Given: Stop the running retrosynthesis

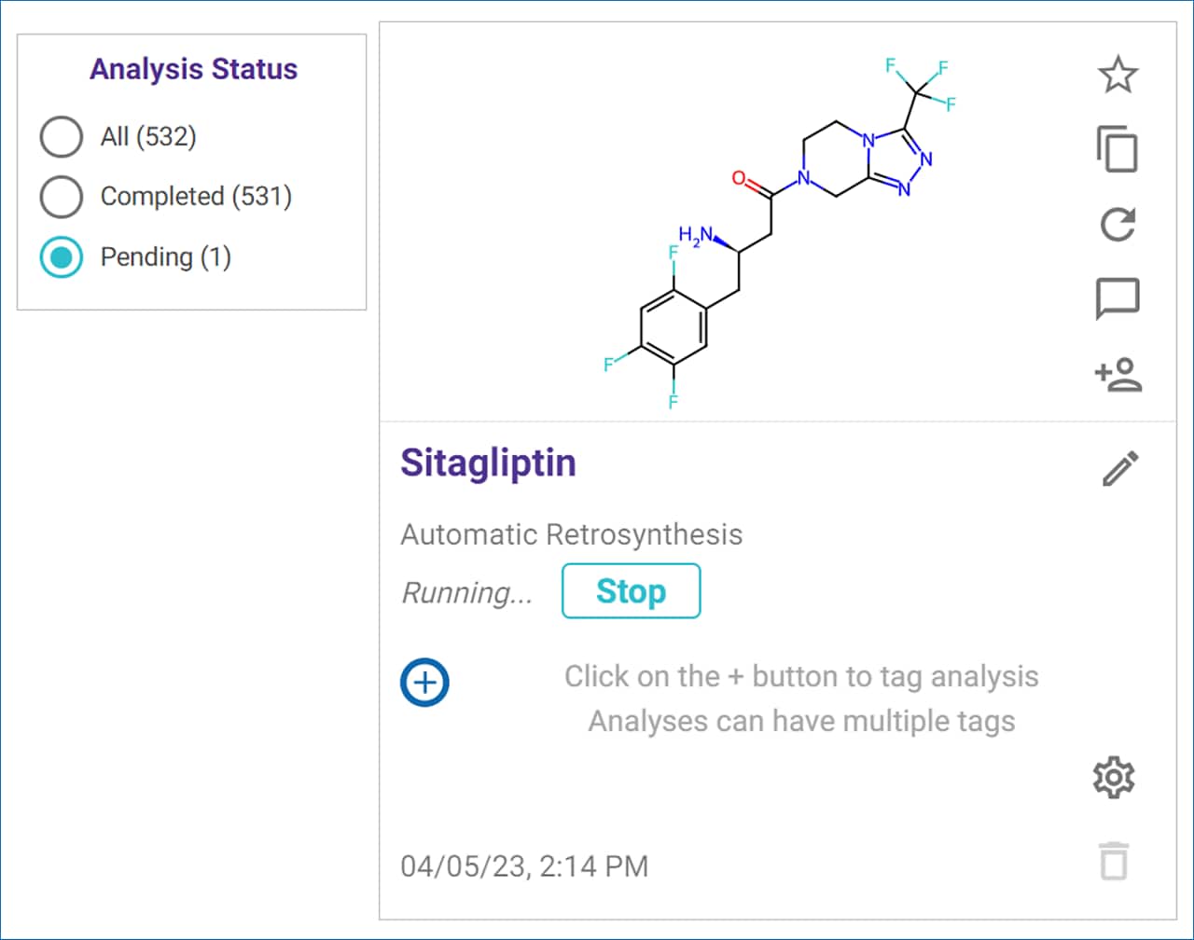Looking at the screenshot, I should point(631,591).
